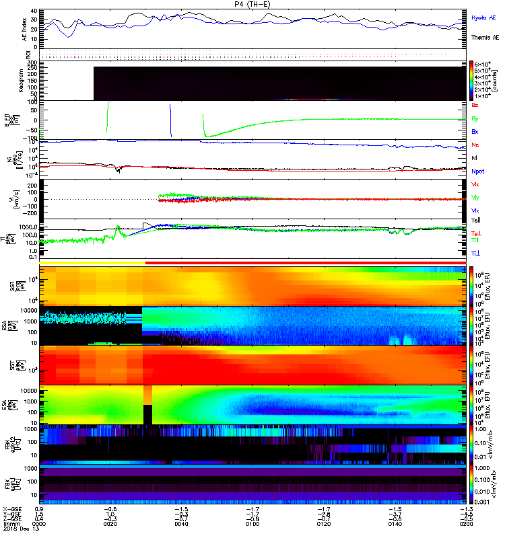
Task: Select the Kyoto AE legend label
Action: tap(483, 17)
